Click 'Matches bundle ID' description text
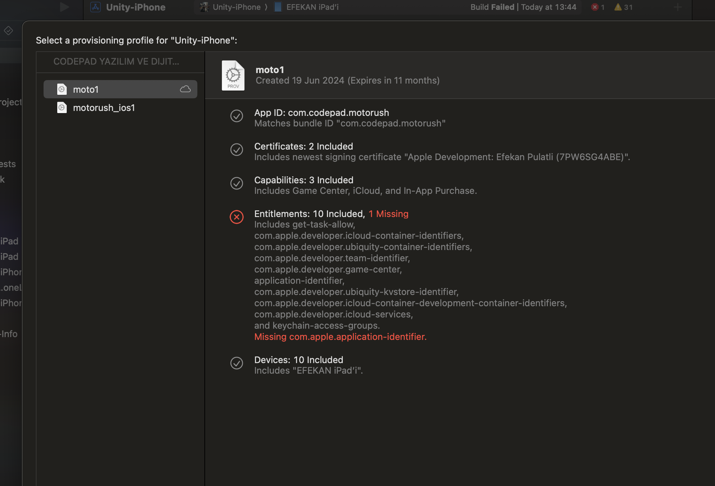The image size is (715, 486). 350,123
